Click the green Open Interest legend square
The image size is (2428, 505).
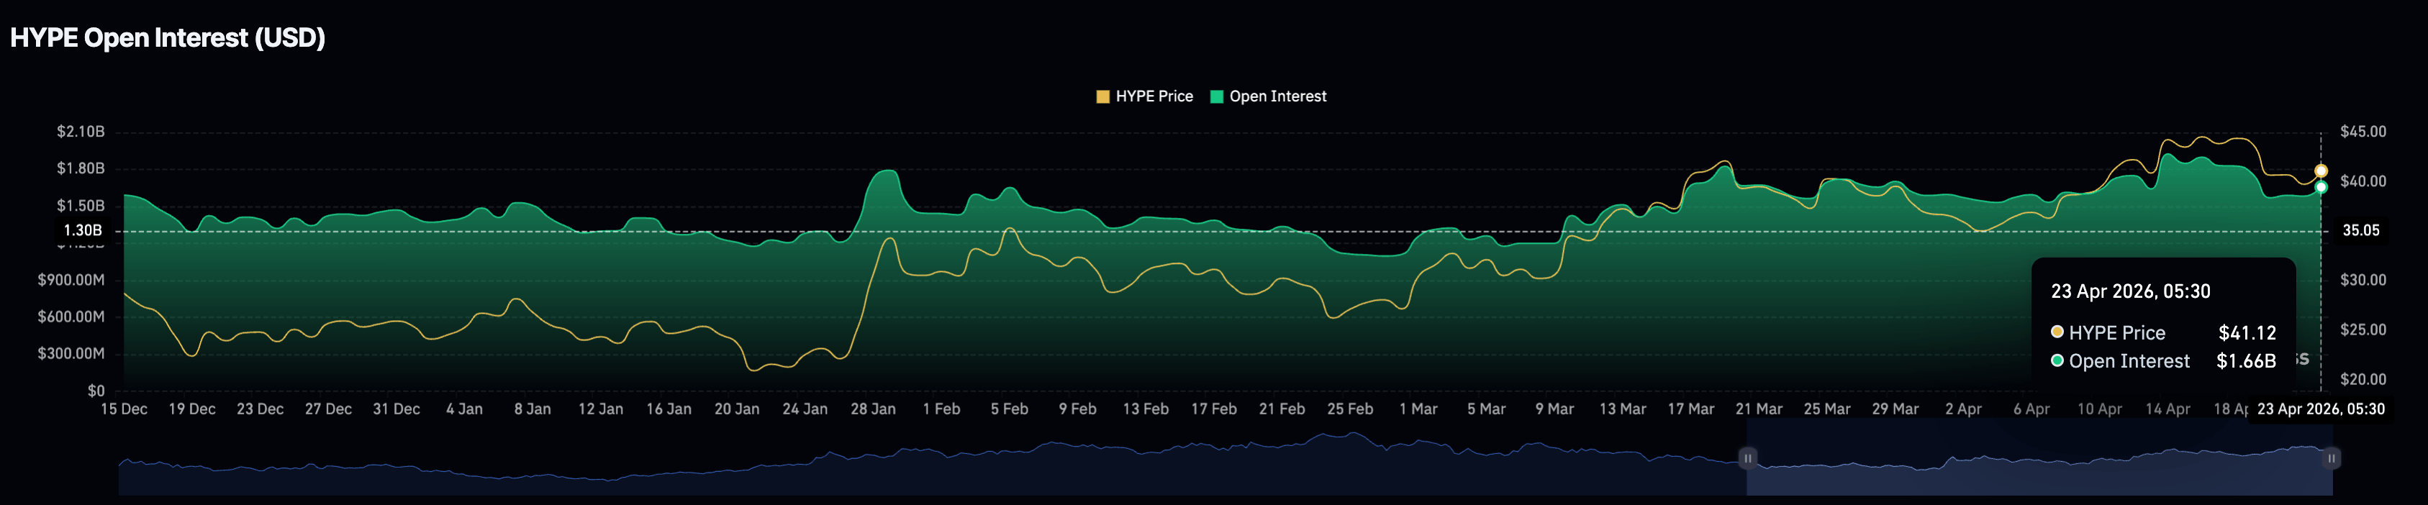pos(1216,96)
